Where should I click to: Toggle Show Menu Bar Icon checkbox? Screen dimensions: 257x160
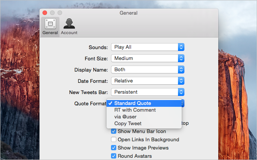114,131
